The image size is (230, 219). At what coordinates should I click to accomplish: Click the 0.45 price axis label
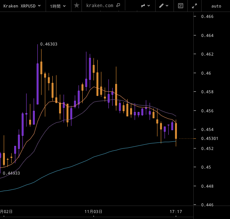206,167
